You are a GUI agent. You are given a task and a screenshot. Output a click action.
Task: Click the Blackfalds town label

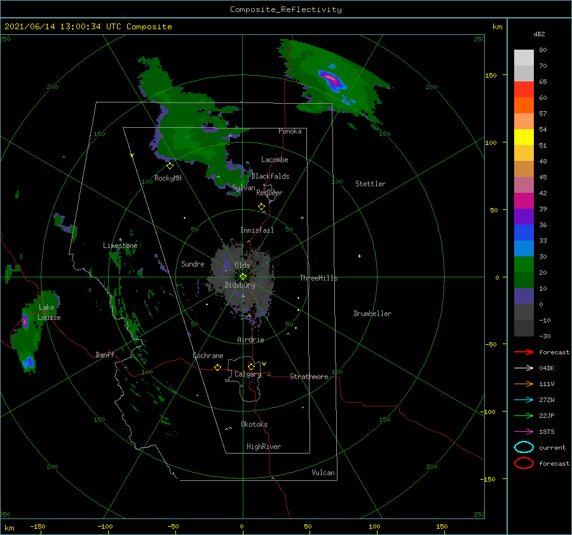click(270, 176)
